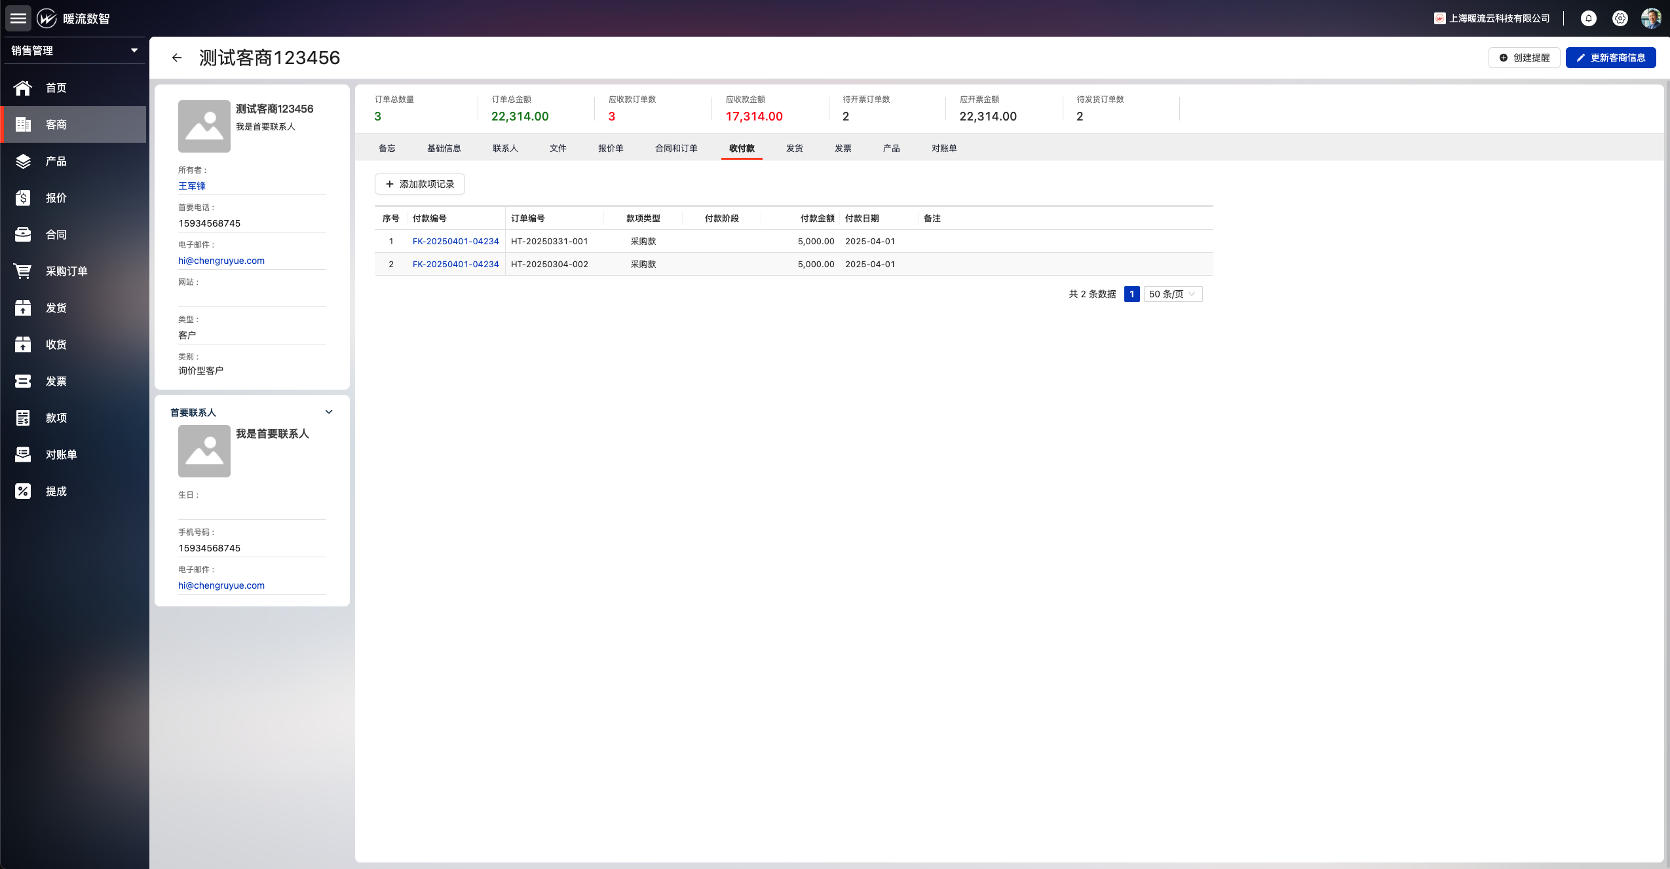
Task: Open the hamburger menu icon
Action: (18, 18)
